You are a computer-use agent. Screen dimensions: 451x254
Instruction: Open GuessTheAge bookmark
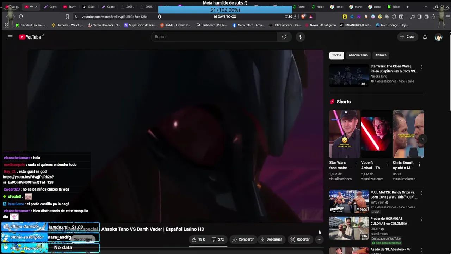point(392,25)
